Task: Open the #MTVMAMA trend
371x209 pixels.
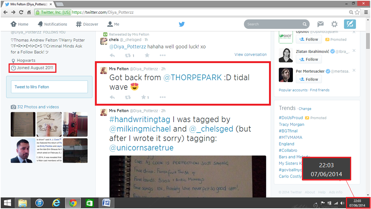Action: [290, 137]
